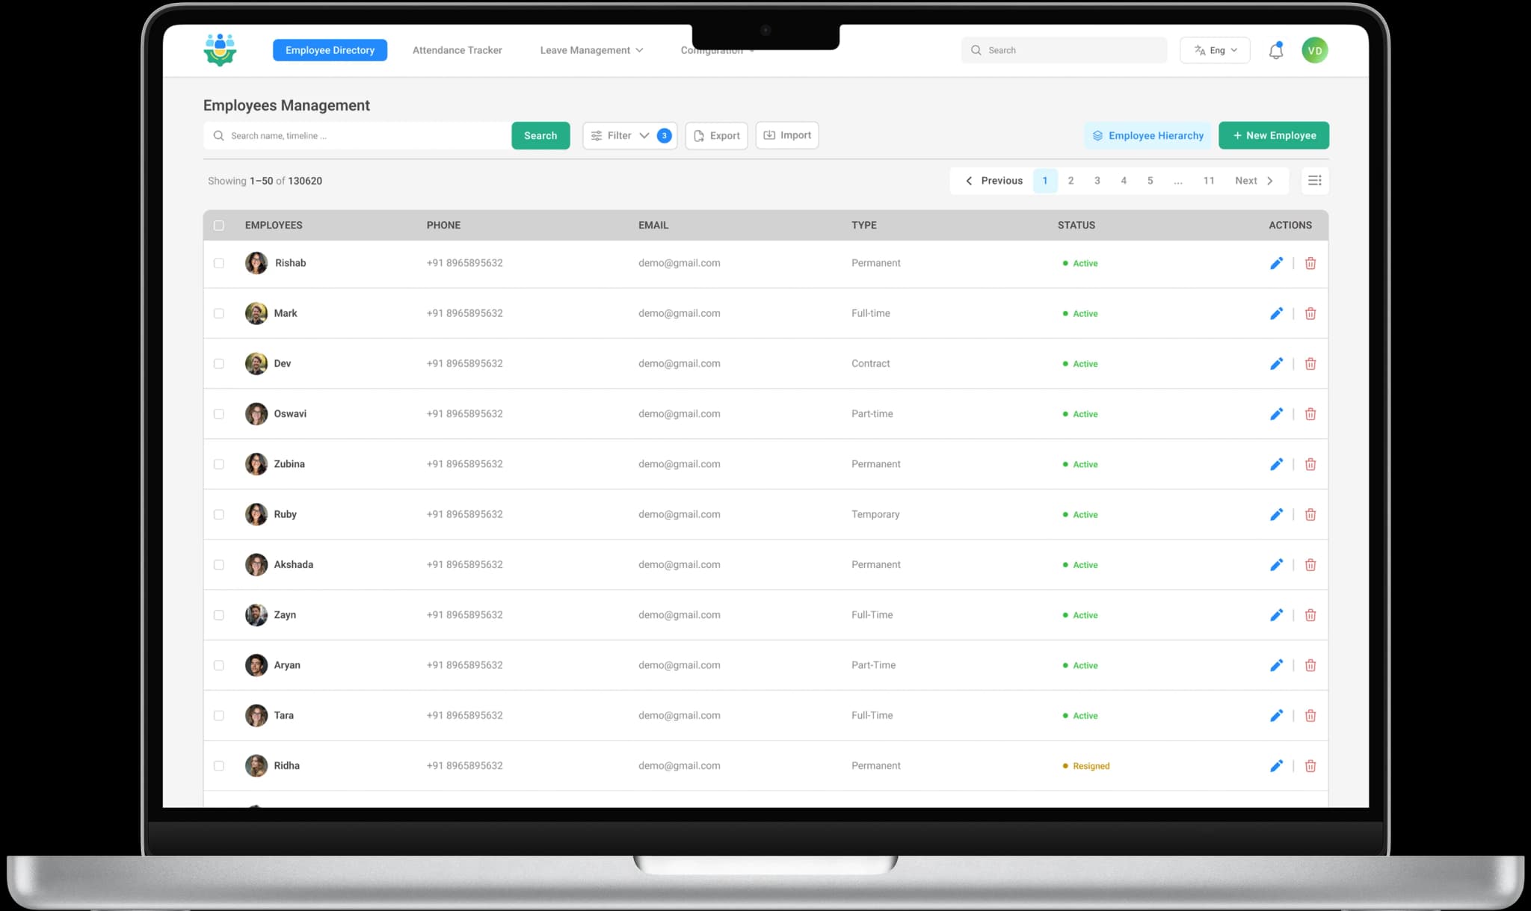1531x911 pixels.
Task: Open Employee Hierarchy
Action: click(1148, 135)
